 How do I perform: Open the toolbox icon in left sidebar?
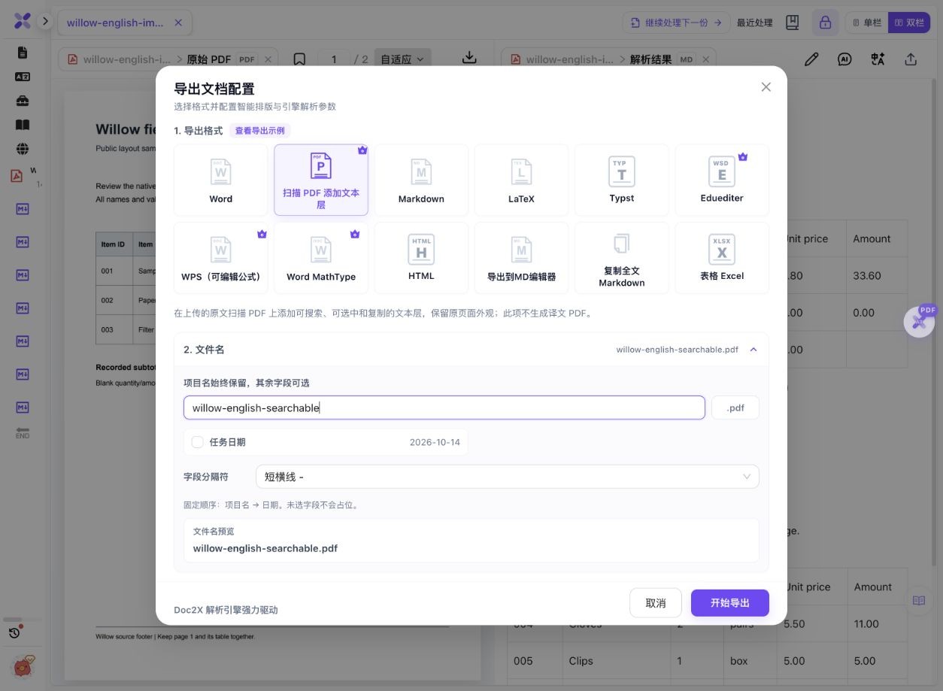[23, 101]
